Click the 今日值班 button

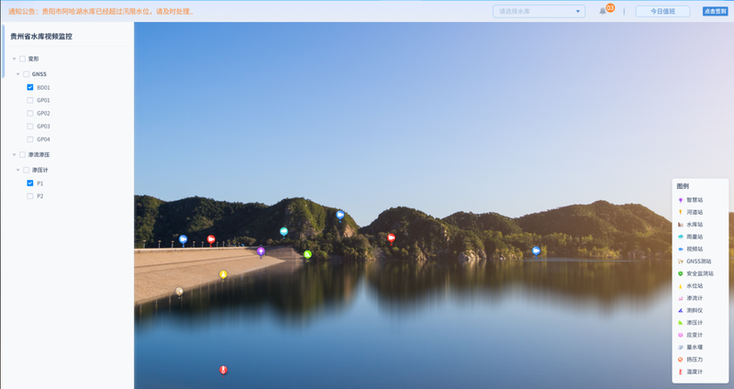click(x=662, y=11)
